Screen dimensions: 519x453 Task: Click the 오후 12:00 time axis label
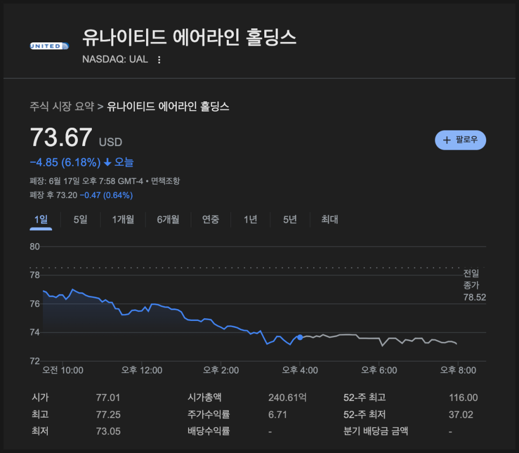(142, 370)
